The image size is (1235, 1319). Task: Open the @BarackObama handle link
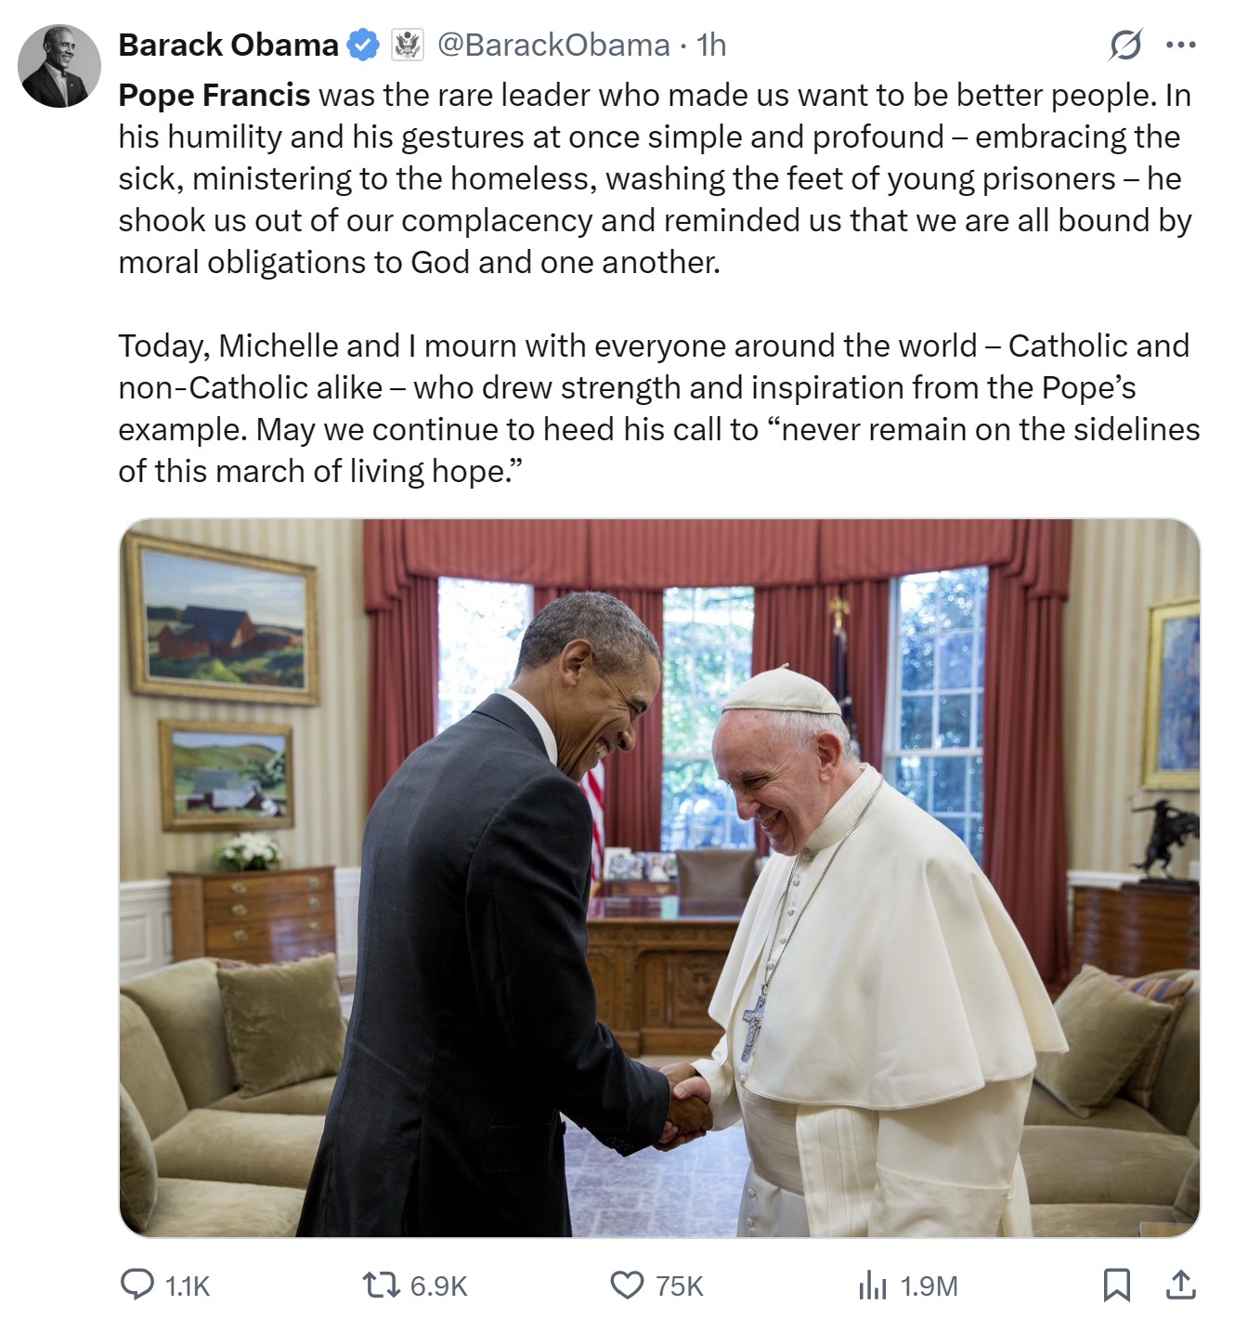(x=553, y=45)
